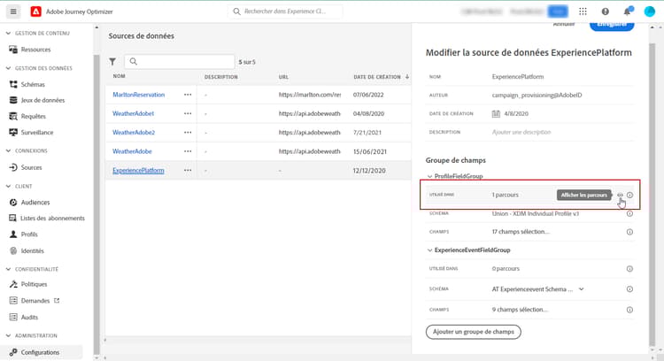Open Configurations in the sidebar
The image size is (664, 361).
point(40,352)
